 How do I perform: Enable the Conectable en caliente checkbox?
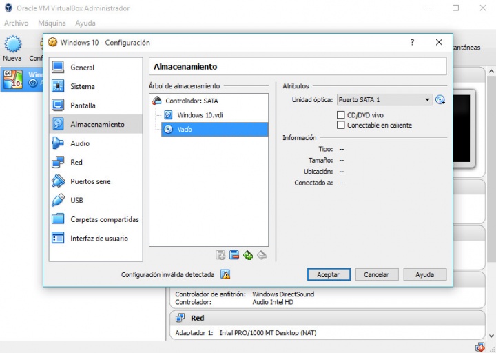click(341, 125)
